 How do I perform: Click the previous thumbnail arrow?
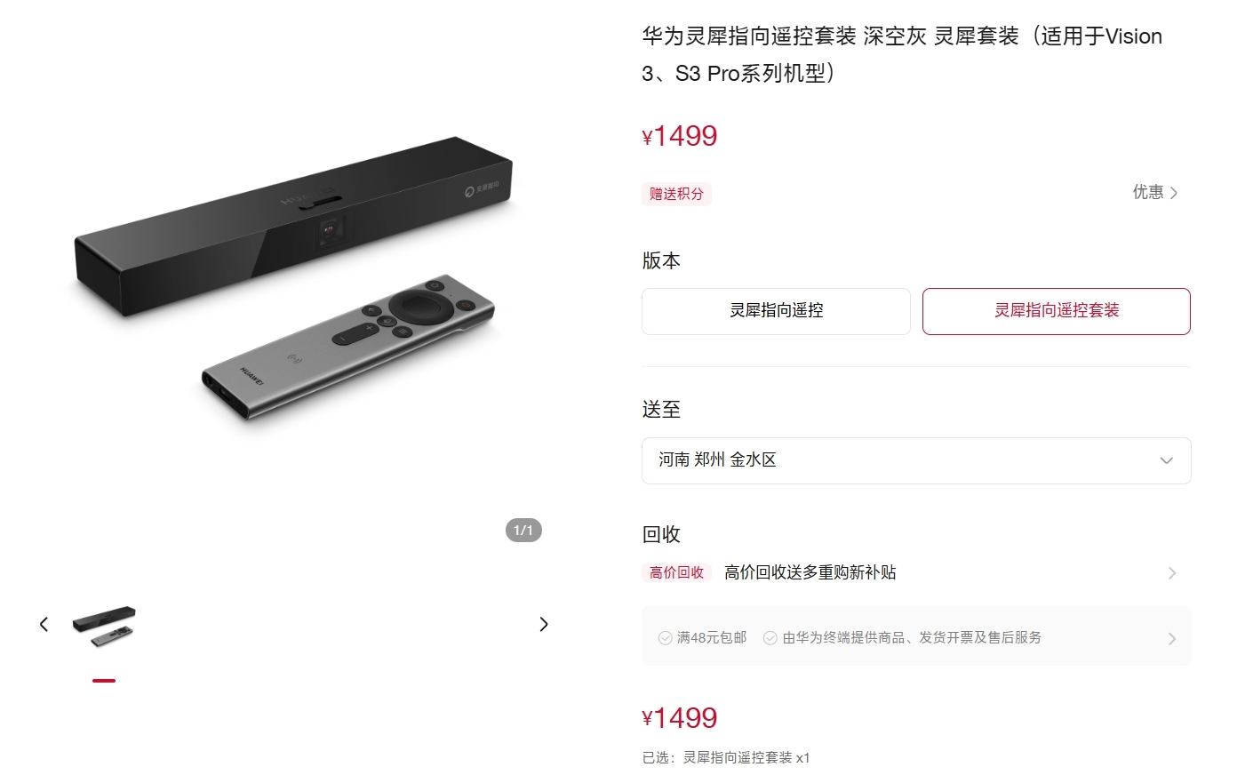click(x=44, y=625)
